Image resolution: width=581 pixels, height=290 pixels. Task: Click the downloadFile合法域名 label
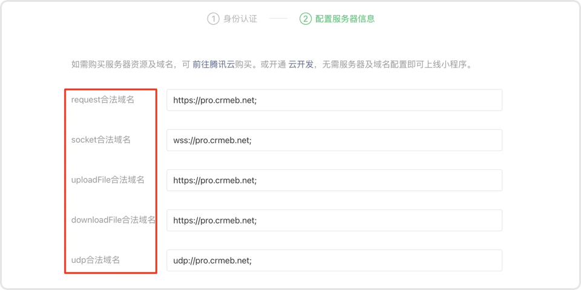(x=113, y=220)
